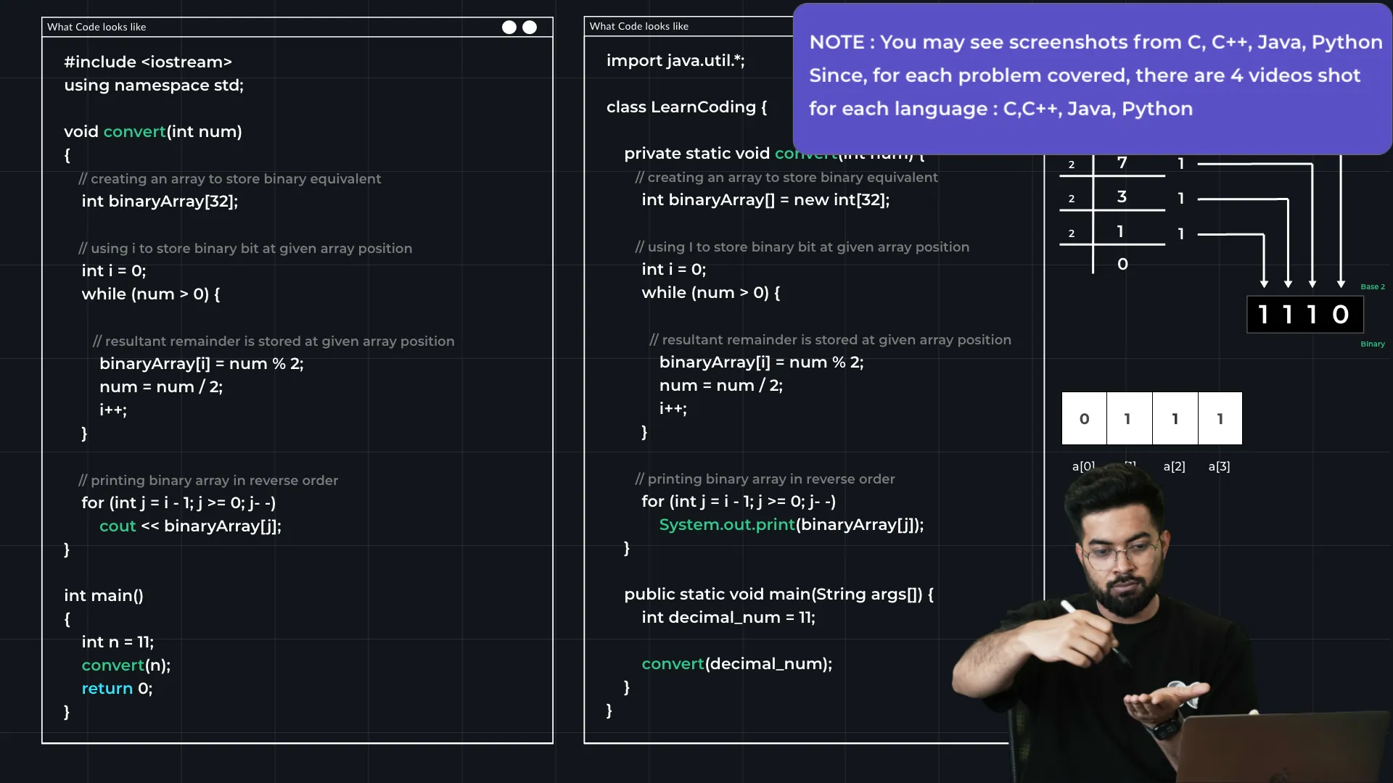Click the green cout keyword in the C++ code

[x=118, y=526]
